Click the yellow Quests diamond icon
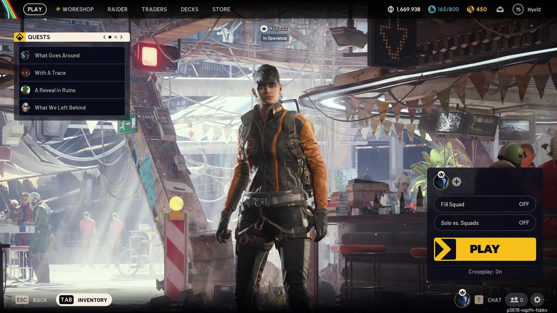The width and height of the screenshot is (557, 313). point(20,37)
